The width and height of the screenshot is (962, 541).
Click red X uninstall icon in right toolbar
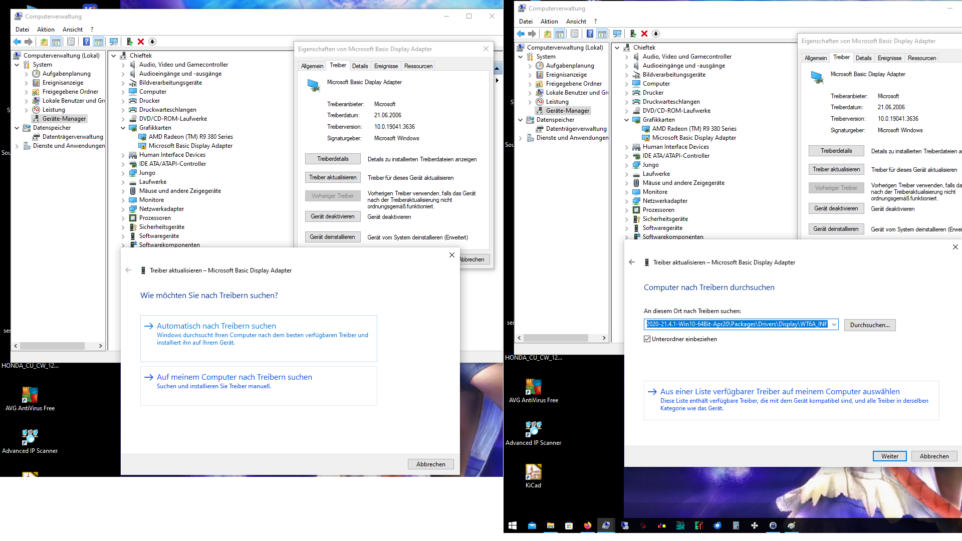(644, 34)
